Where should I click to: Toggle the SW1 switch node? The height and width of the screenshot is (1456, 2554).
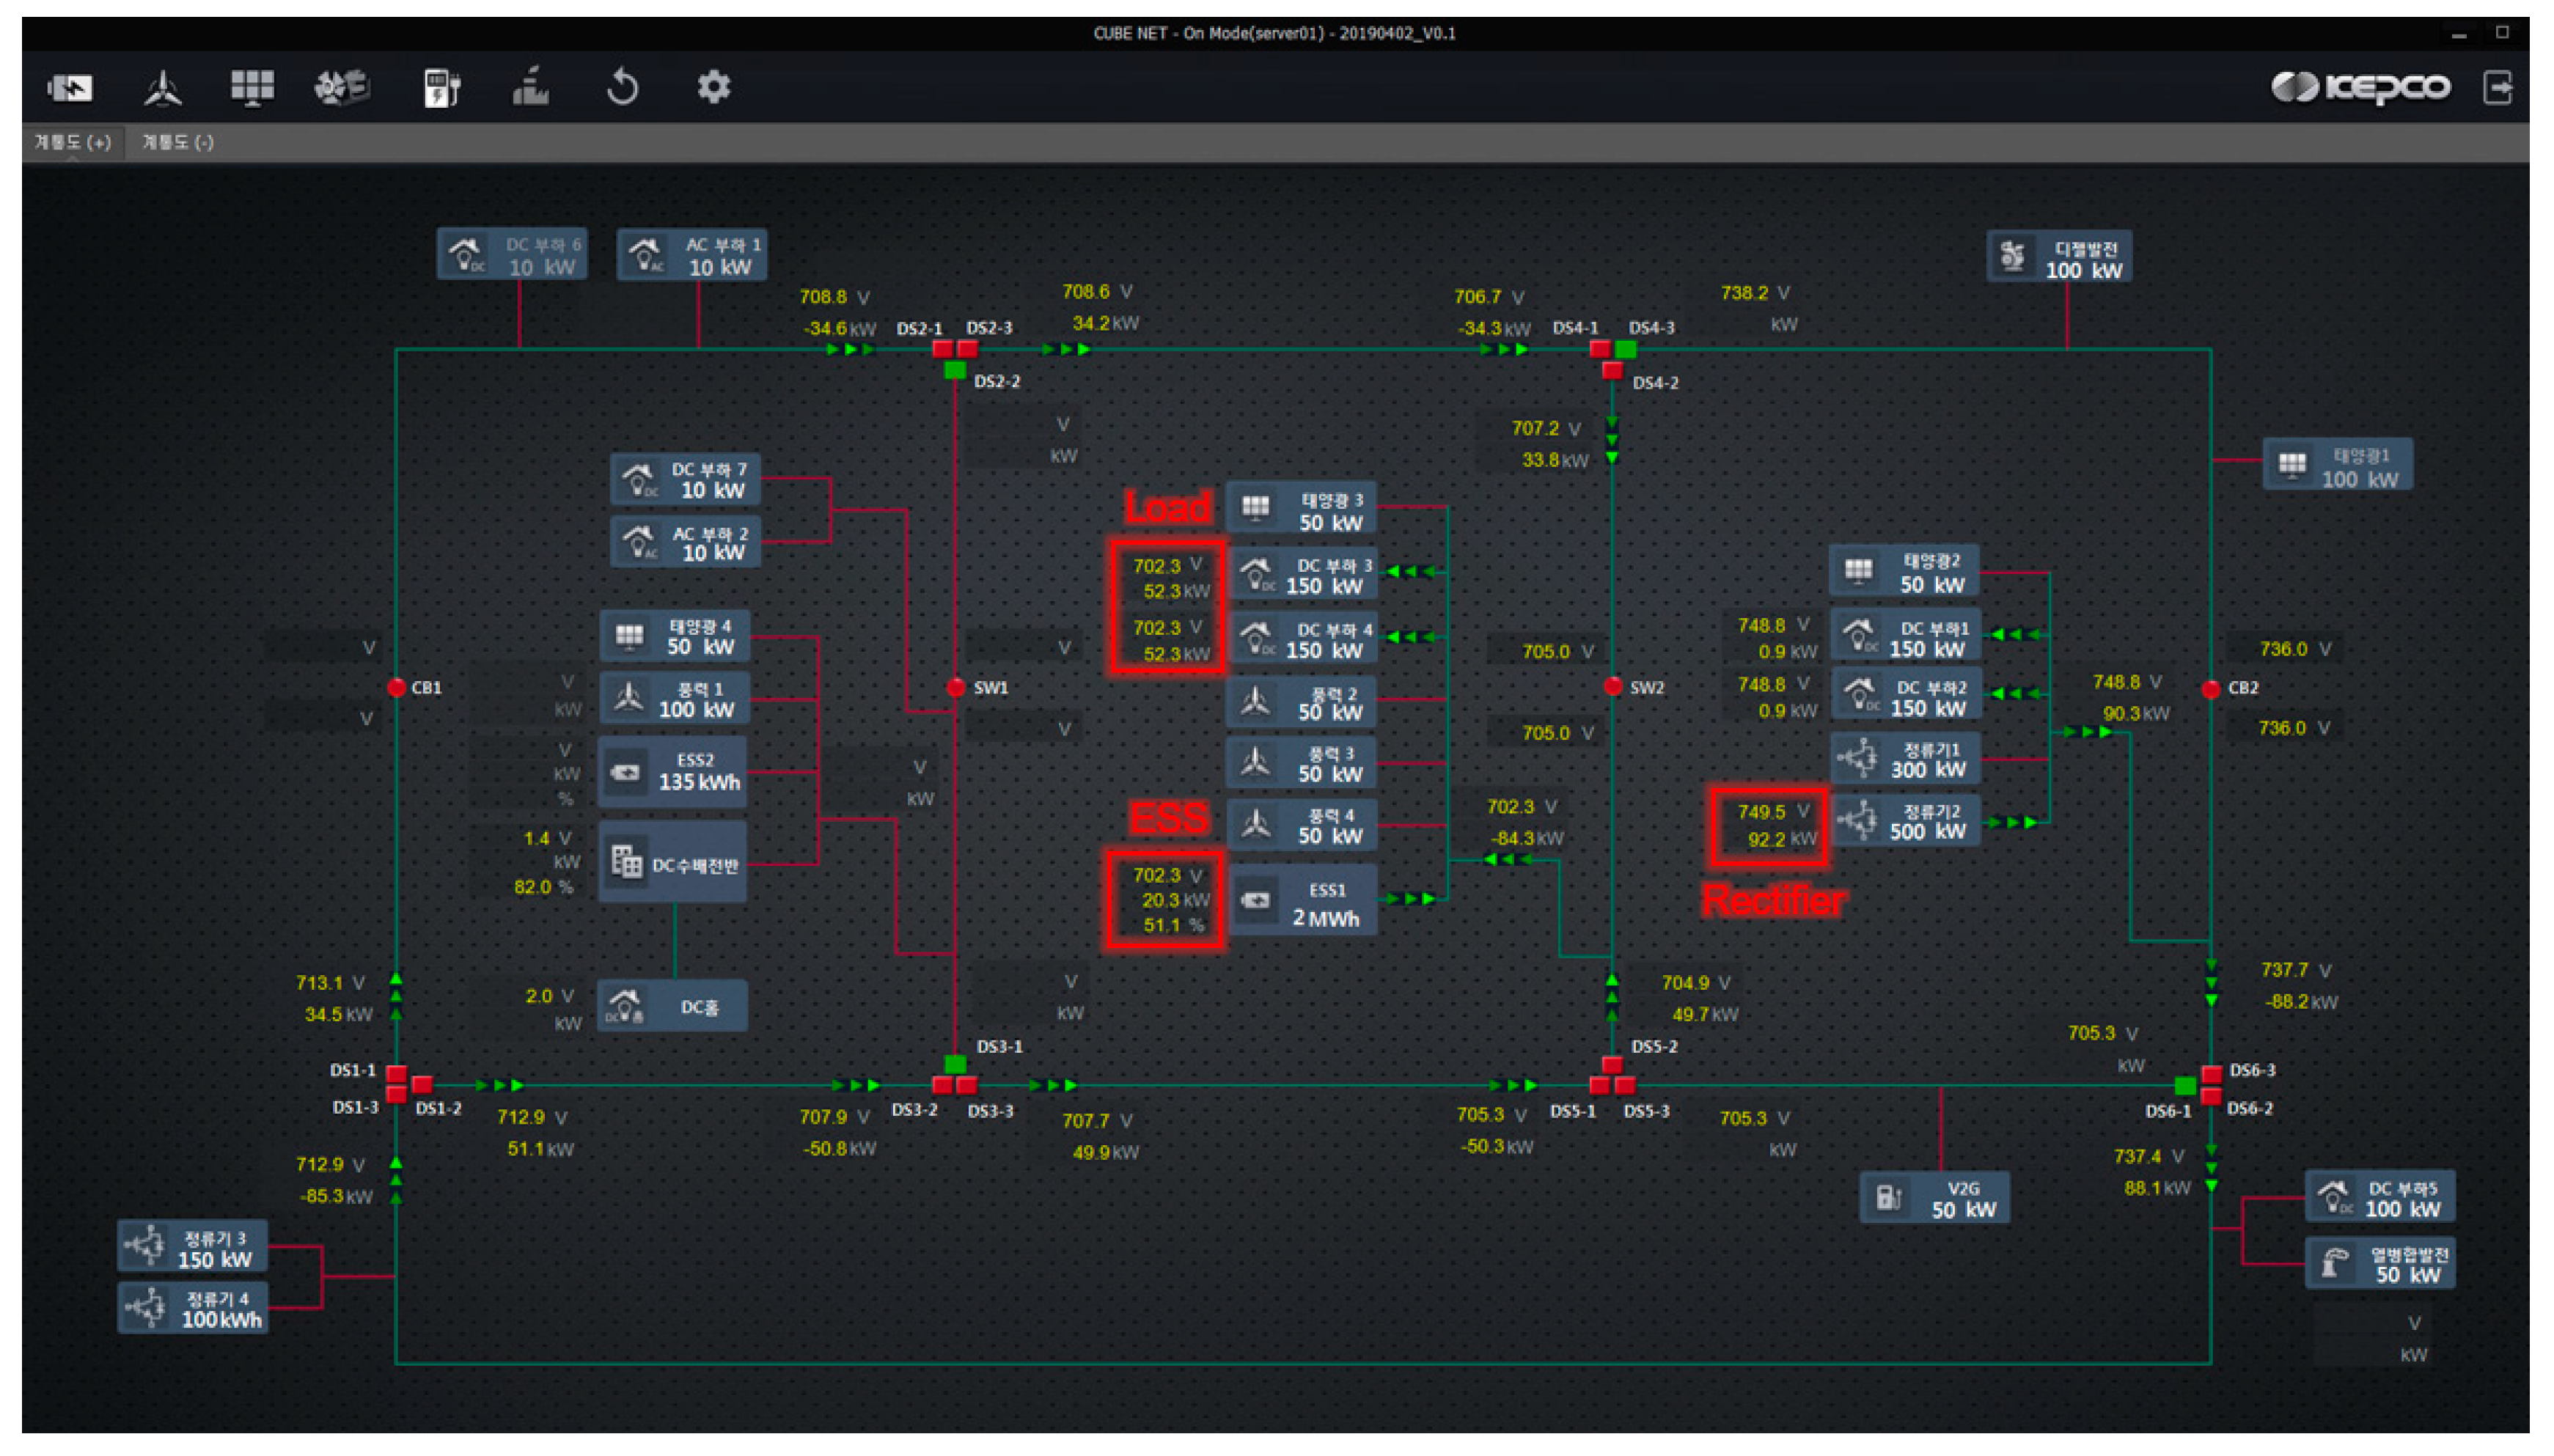click(x=956, y=688)
